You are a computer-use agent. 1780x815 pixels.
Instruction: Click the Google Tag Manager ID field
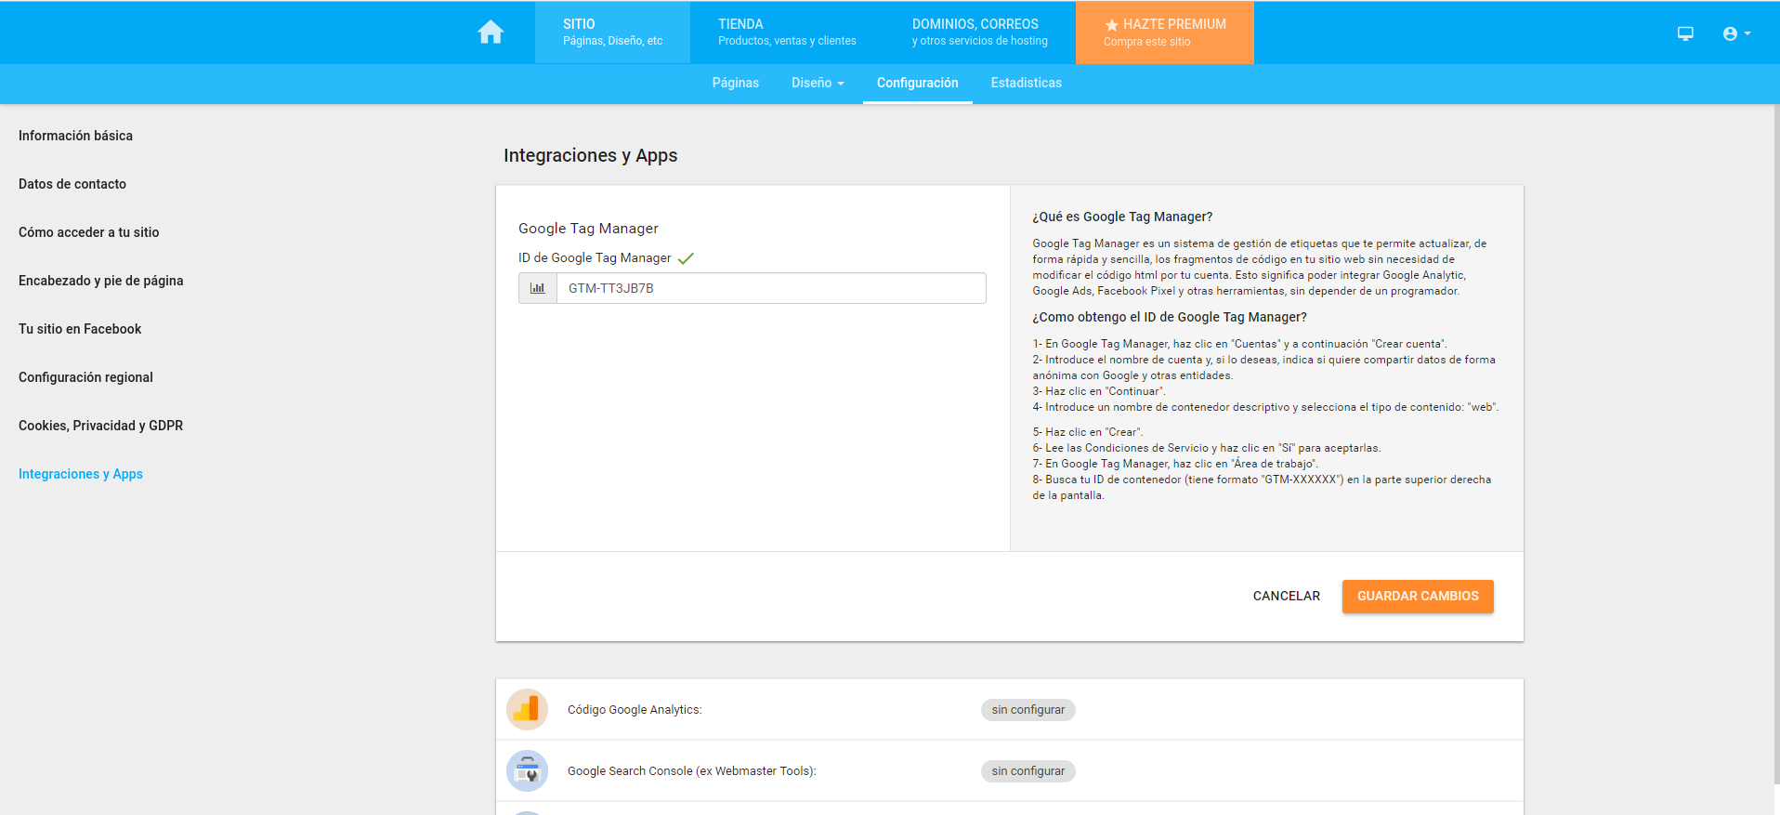click(771, 288)
